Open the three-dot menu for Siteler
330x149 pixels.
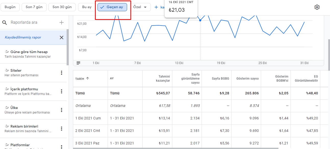coord(62,73)
